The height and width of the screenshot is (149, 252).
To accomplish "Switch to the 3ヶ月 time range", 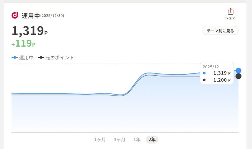I will click(119, 140).
